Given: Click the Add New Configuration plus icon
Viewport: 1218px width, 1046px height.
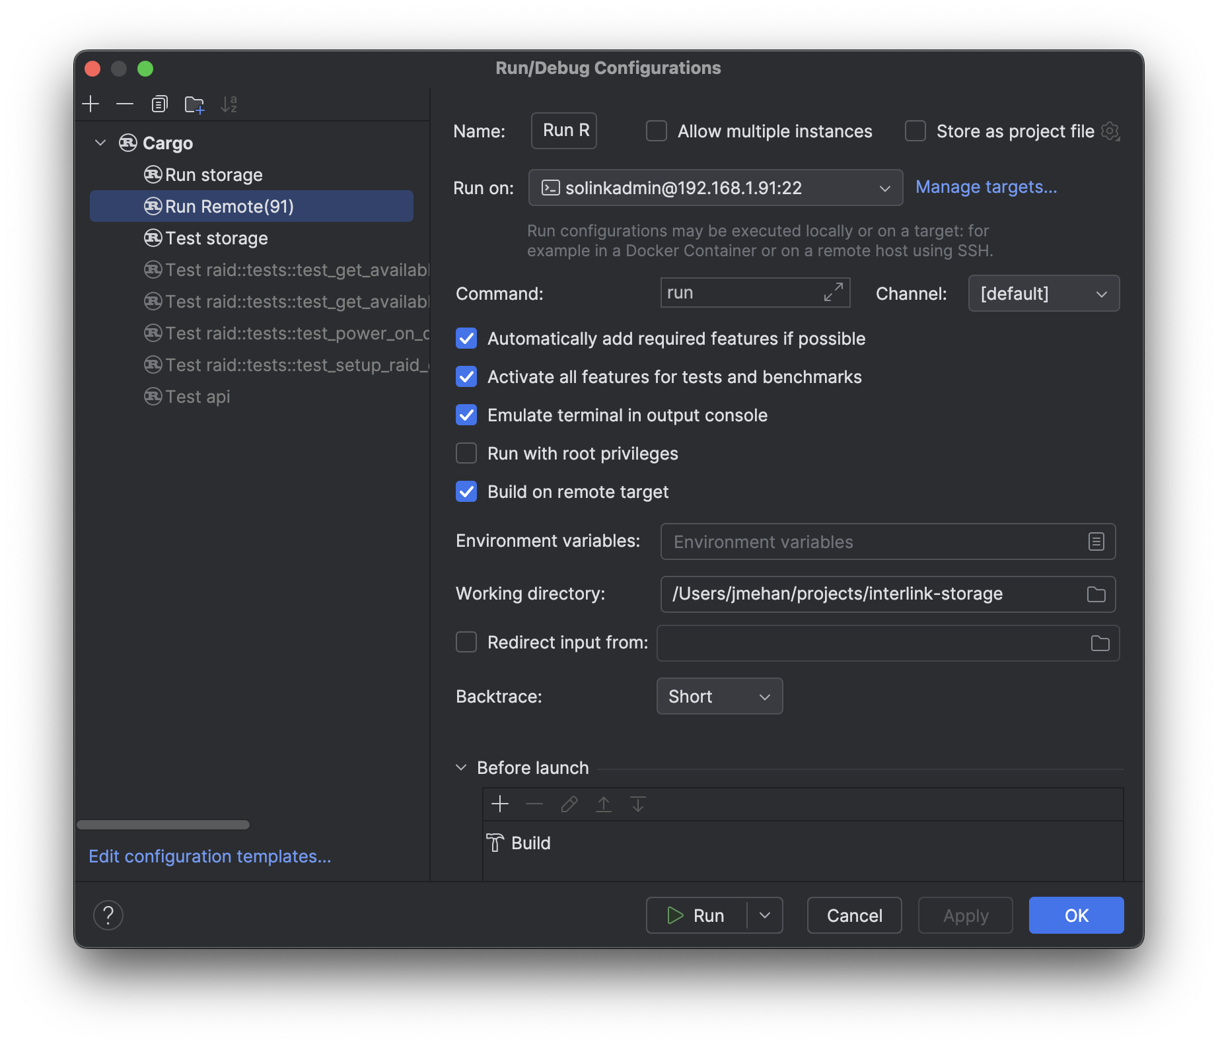Looking at the screenshot, I should [90, 104].
